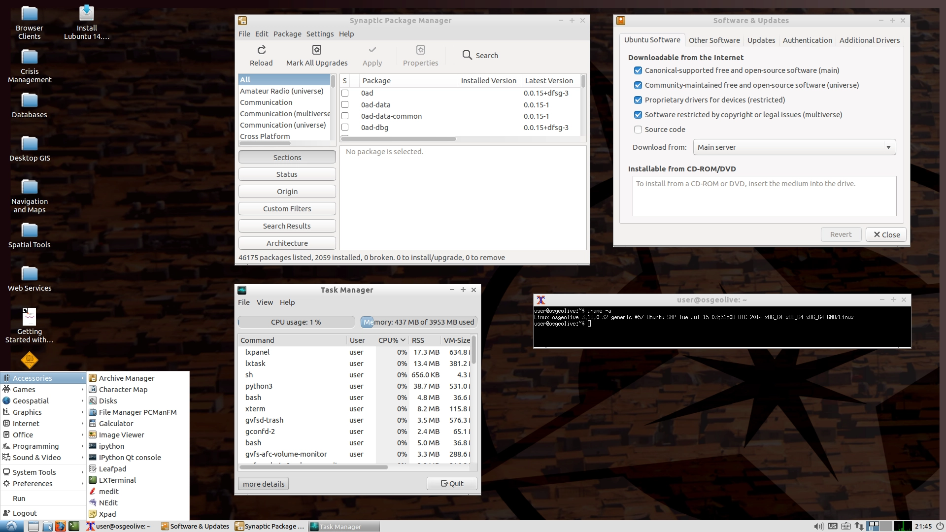Expand Games submenu
Image resolution: width=946 pixels, height=532 pixels.
click(x=43, y=389)
